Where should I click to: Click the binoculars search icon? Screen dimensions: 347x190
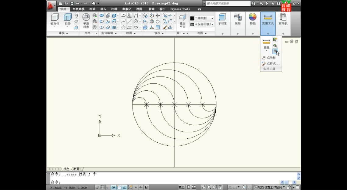pos(253,3)
